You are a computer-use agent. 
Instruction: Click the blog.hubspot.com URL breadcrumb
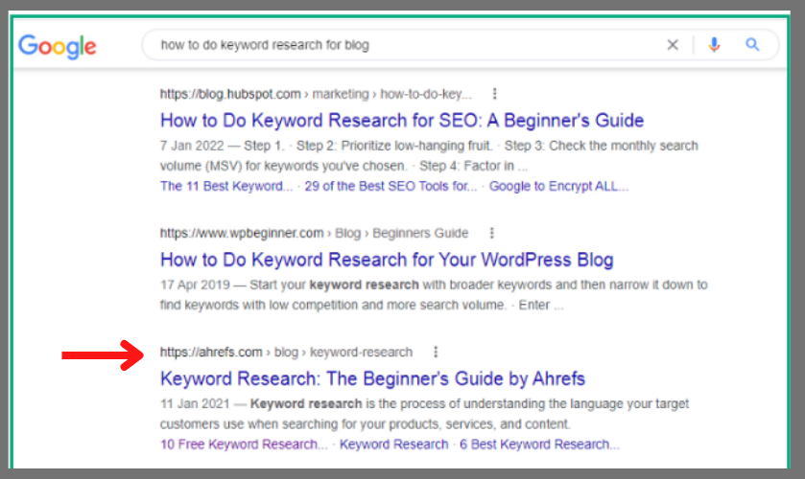pos(316,95)
